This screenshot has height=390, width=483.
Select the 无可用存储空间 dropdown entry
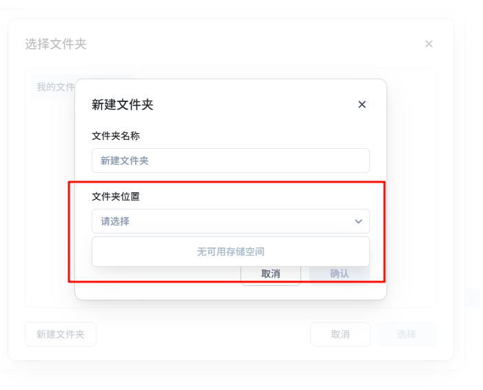point(230,252)
